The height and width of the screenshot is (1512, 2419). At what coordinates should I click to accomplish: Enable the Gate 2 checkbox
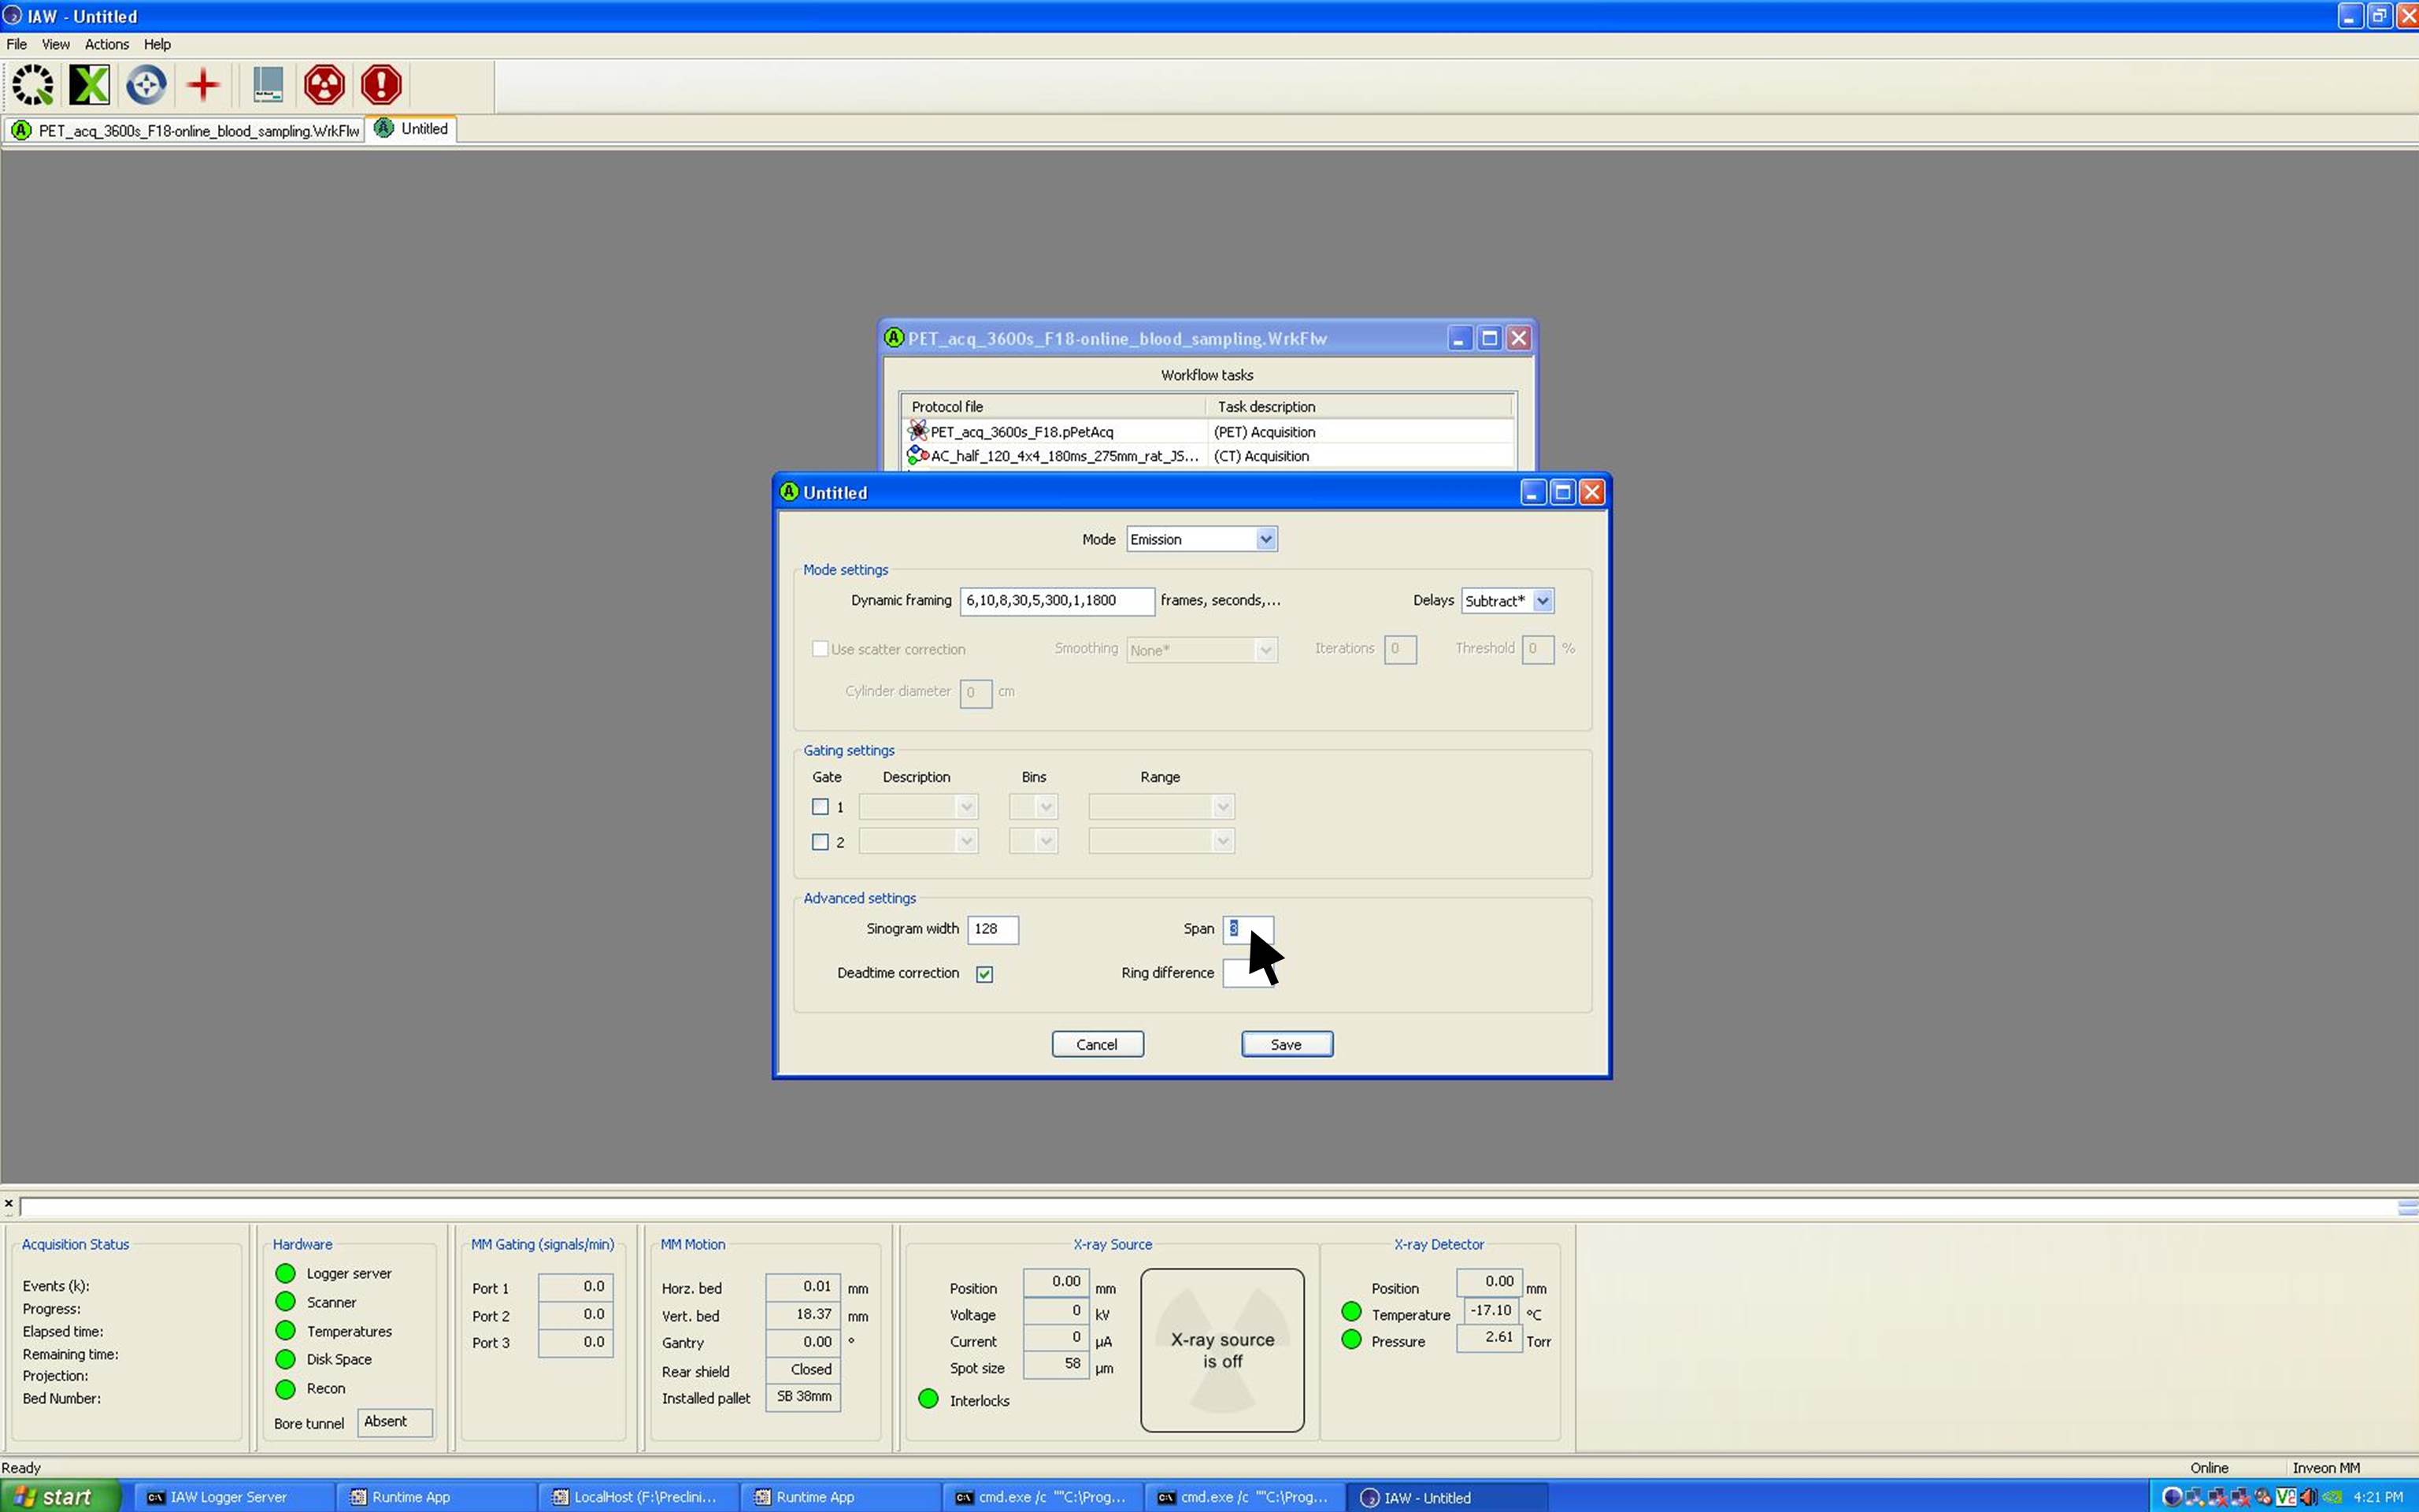(821, 842)
